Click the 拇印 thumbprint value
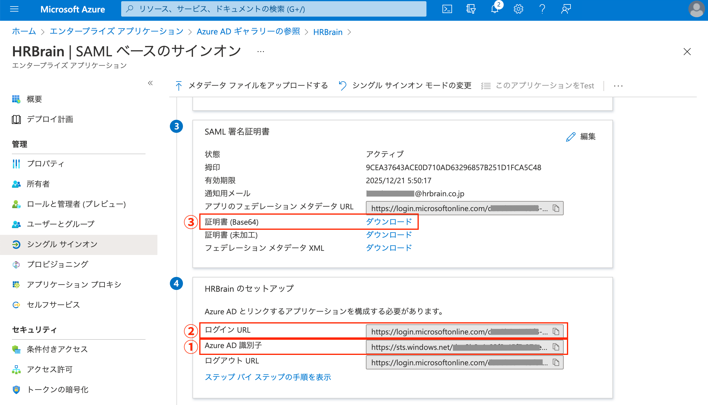This screenshot has height=405, width=708. tap(453, 168)
